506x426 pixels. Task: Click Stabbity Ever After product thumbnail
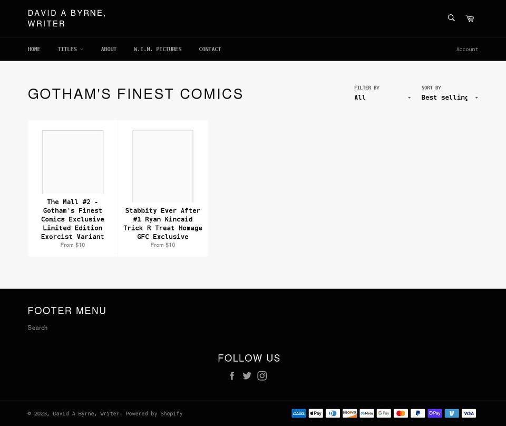[x=163, y=166]
